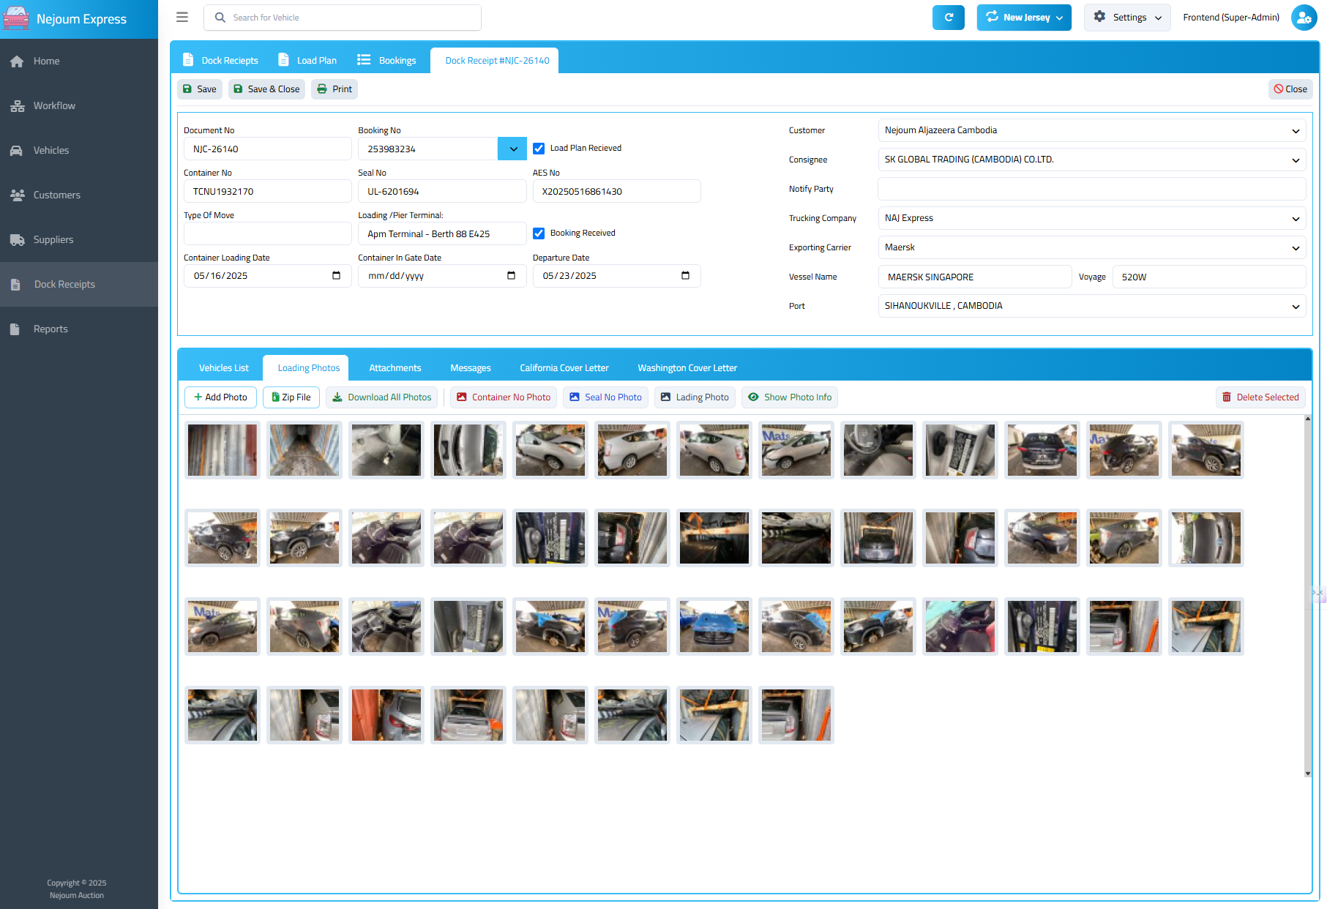Click Frontend (Super-Admin) user label
This screenshot has height=909, width=1327.
click(x=1231, y=18)
